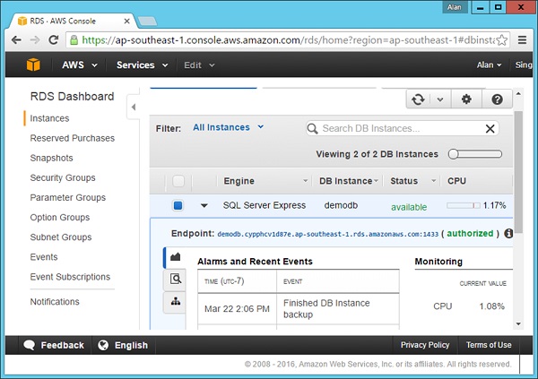Open the All Instances filter dropdown

pos(228,127)
